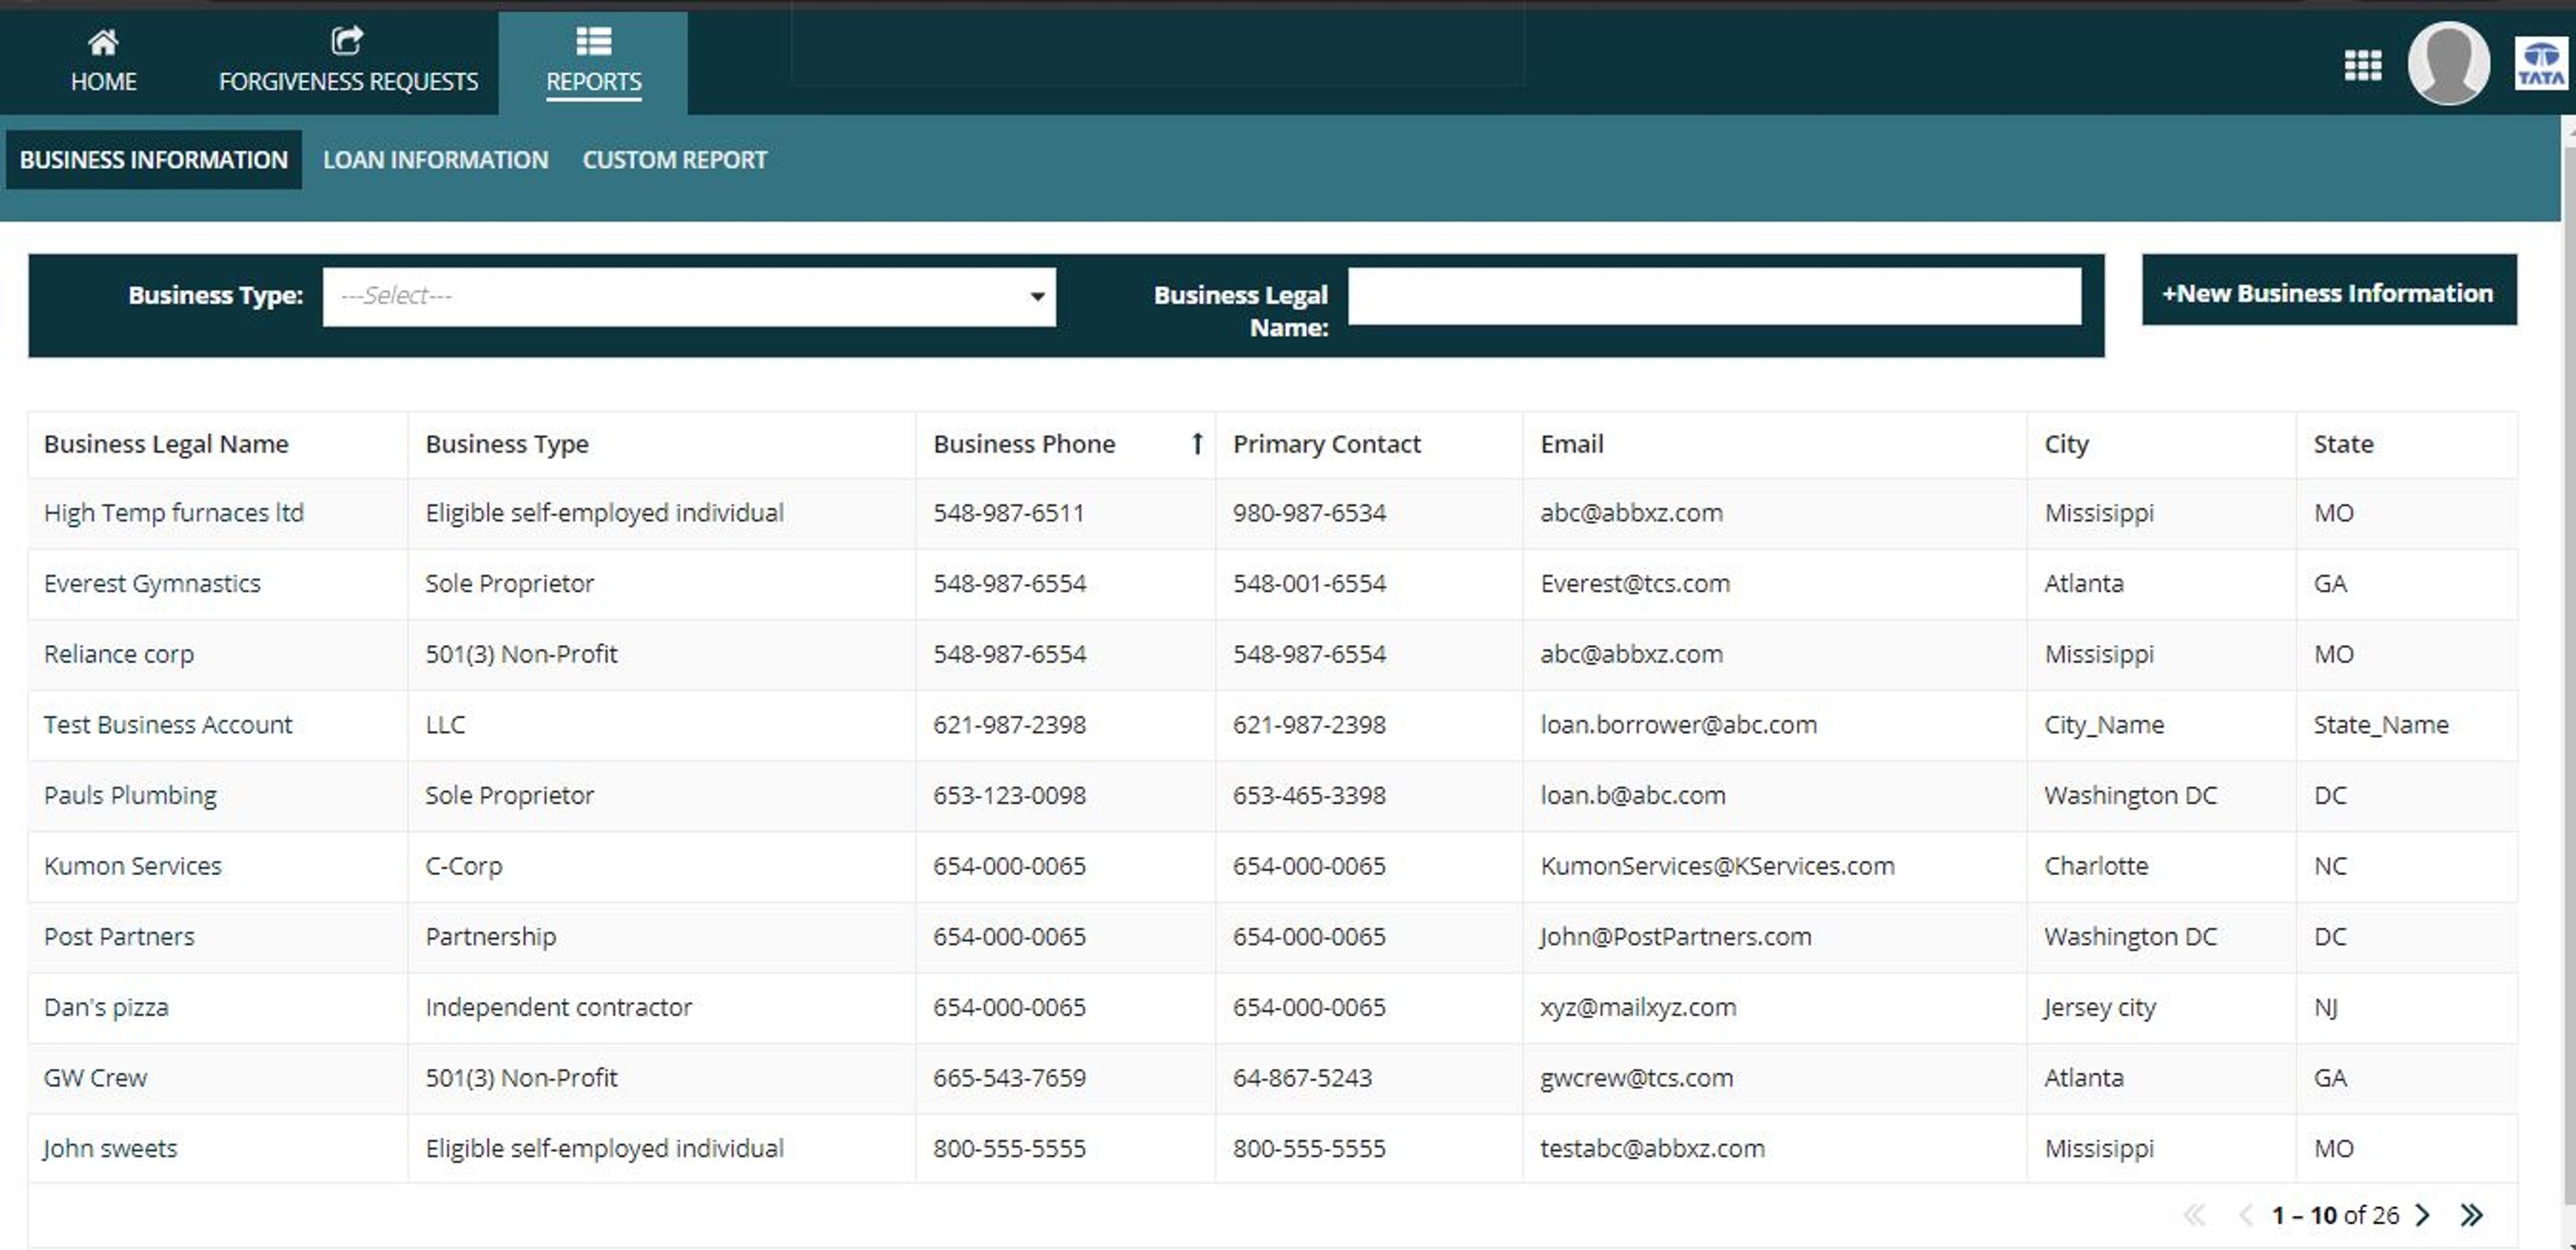Click the 653-123-0098 business phone cell
This screenshot has width=2576, height=1250.
[1009, 796]
